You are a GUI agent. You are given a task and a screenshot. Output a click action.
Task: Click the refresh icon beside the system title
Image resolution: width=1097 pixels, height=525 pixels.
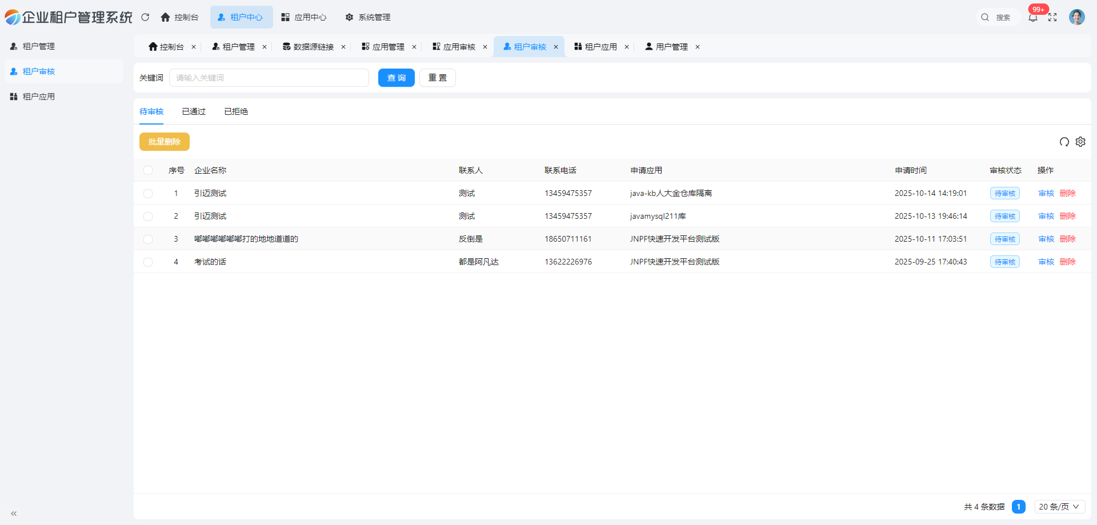pyautogui.click(x=145, y=17)
